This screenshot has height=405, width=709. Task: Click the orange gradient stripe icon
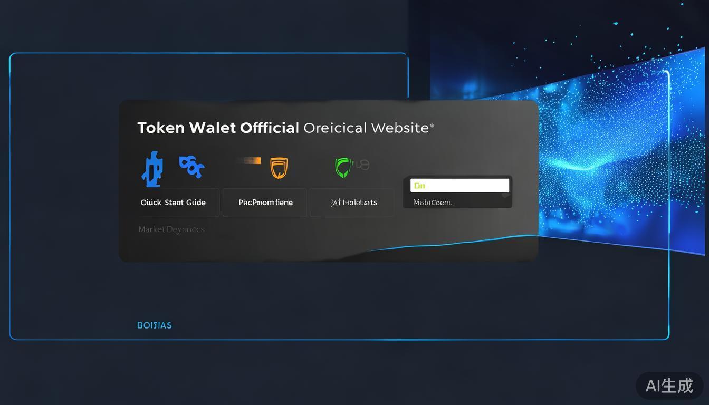pyautogui.click(x=250, y=160)
